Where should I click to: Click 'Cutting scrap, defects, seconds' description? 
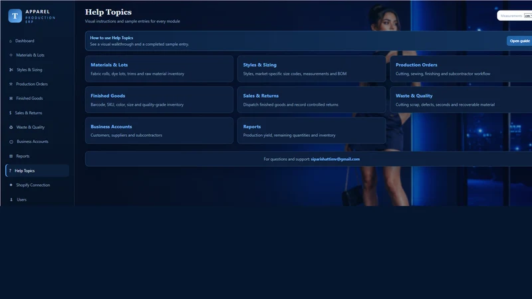coord(445,105)
